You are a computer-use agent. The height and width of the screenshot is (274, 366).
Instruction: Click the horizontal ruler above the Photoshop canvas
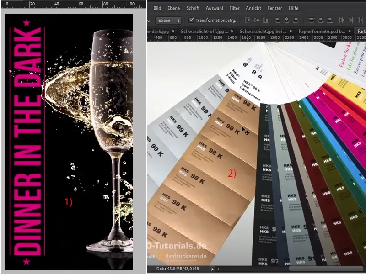(257, 37)
